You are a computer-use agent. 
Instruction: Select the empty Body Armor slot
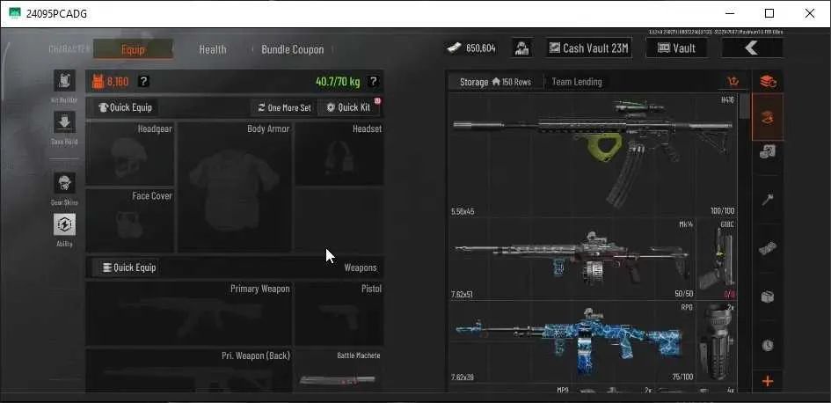click(x=234, y=187)
